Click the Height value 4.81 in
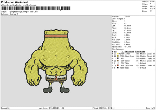 (x=152, y=6)
